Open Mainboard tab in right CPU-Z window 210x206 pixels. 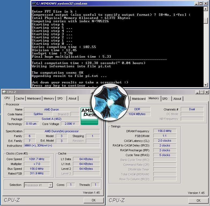(139, 99)
